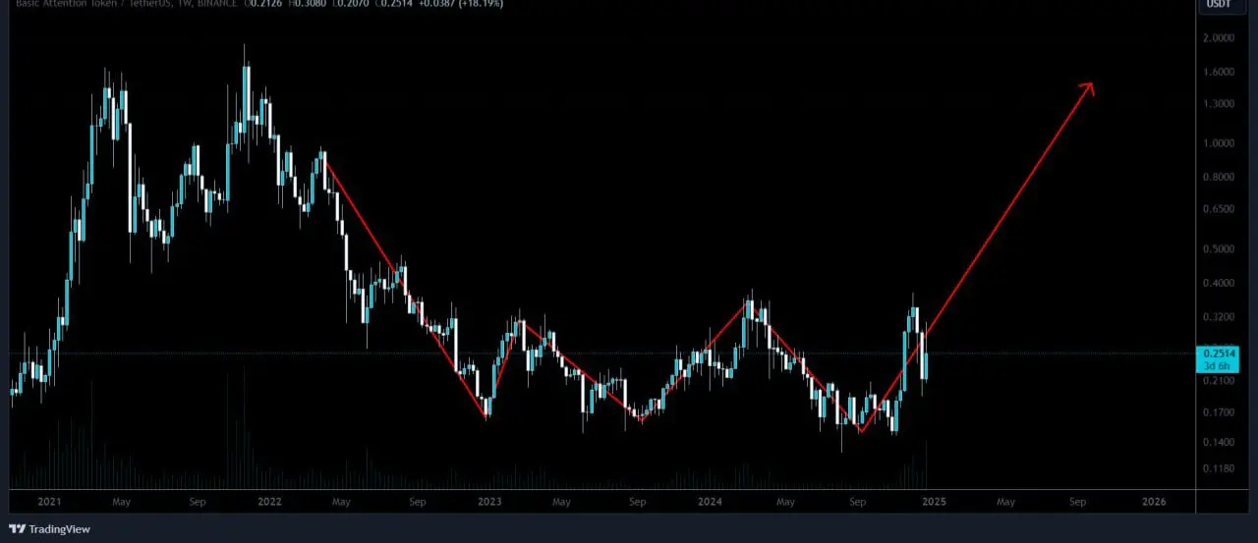Click the 2.0000 price axis label
The height and width of the screenshot is (543, 1258).
pyautogui.click(x=1218, y=38)
